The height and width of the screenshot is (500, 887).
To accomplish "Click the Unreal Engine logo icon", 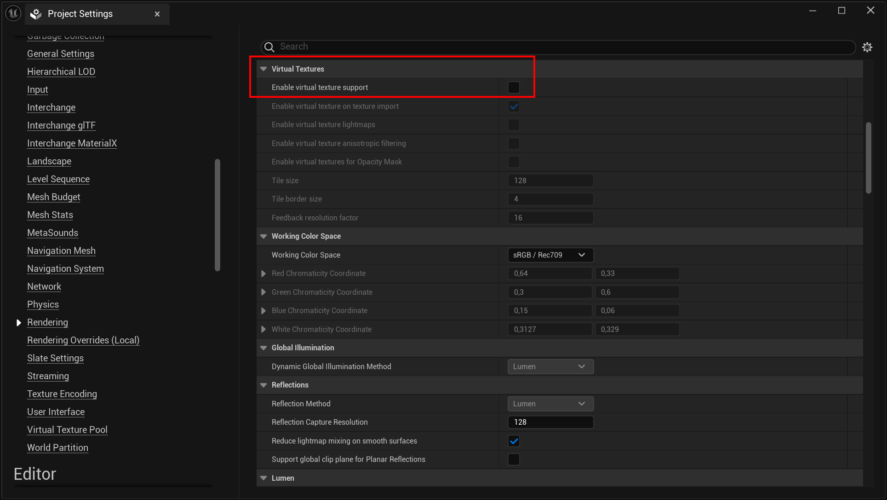I will [x=12, y=13].
